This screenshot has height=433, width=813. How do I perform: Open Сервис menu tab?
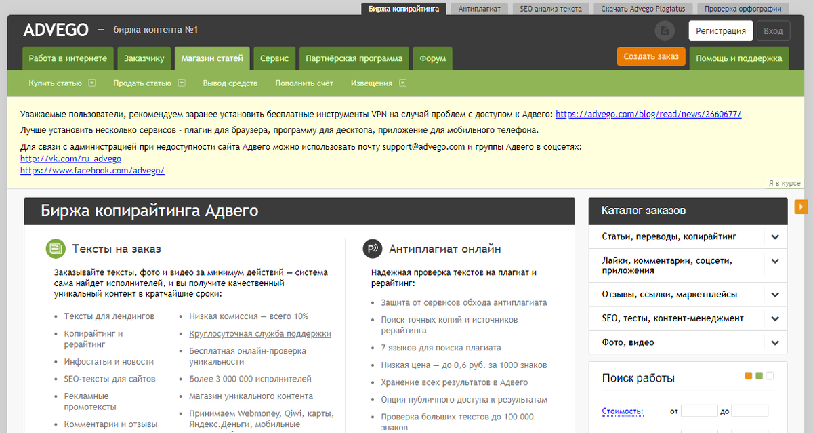click(x=274, y=58)
